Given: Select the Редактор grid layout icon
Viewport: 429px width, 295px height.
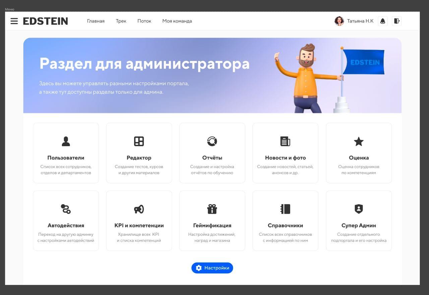Looking at the screenshot, I should click(x=139, y=141).
